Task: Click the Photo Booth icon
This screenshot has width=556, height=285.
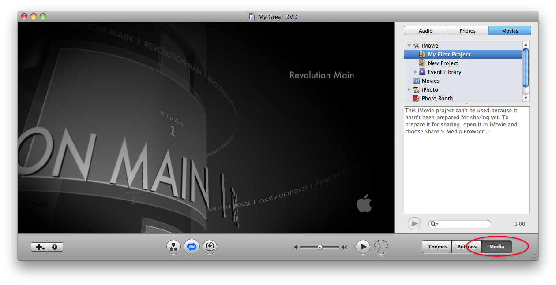Action: click(x=416, y=98)
